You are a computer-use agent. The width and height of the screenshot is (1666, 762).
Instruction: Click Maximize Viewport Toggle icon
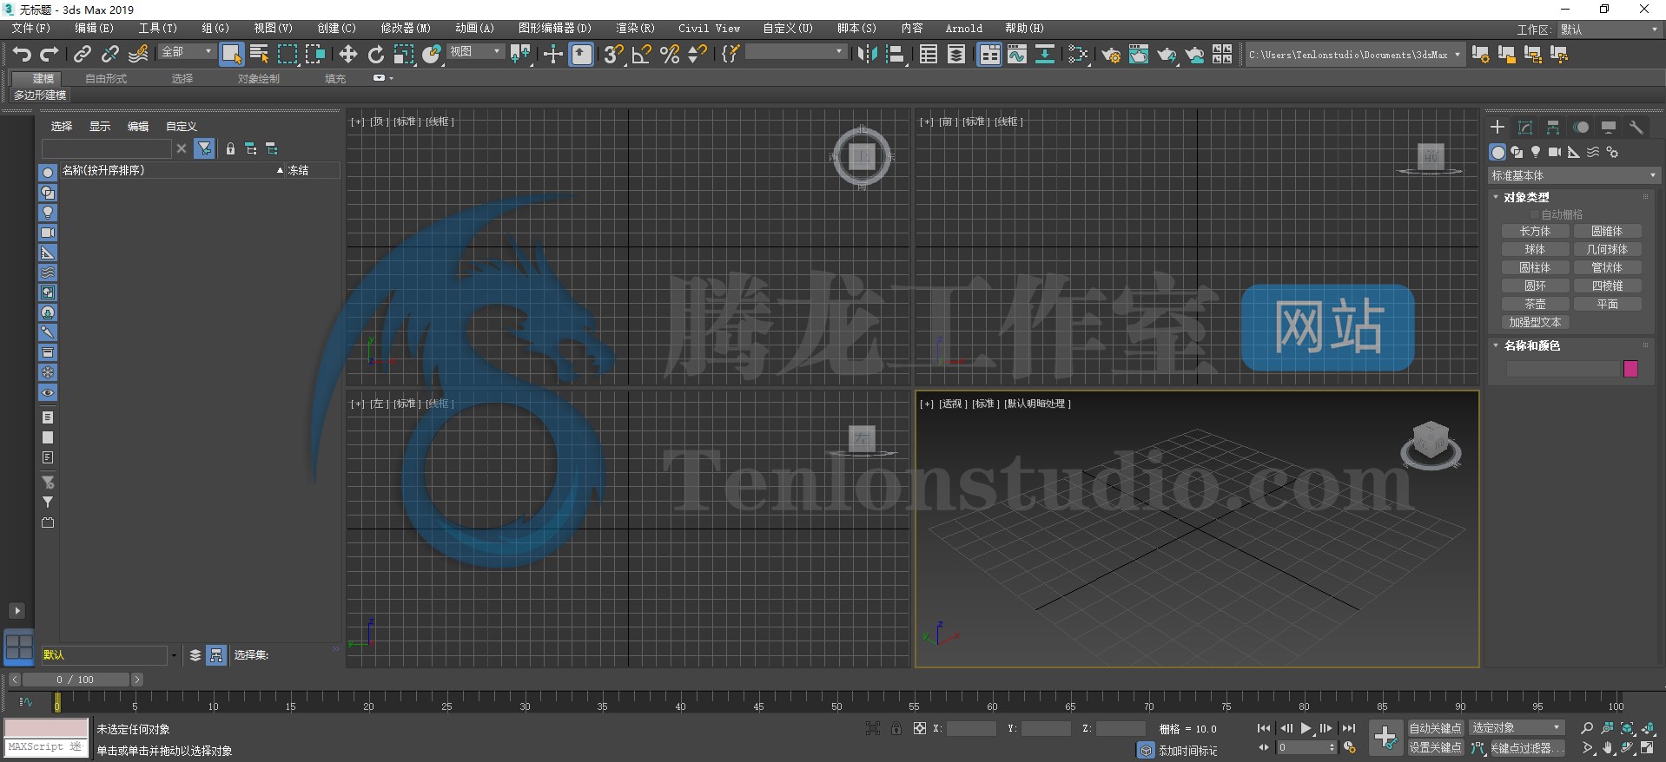tap(1647, 747)
